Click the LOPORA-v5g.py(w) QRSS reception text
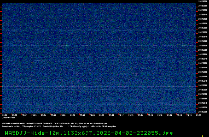Screen dimensions: 209x137 (92, 126)
